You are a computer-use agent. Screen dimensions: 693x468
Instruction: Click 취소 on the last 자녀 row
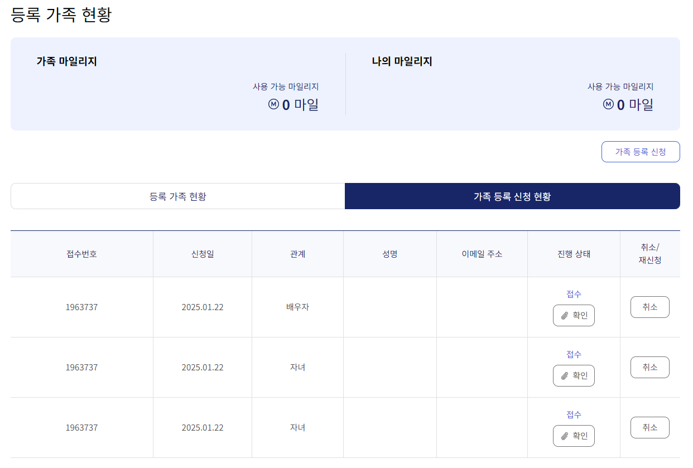(649, 427)
